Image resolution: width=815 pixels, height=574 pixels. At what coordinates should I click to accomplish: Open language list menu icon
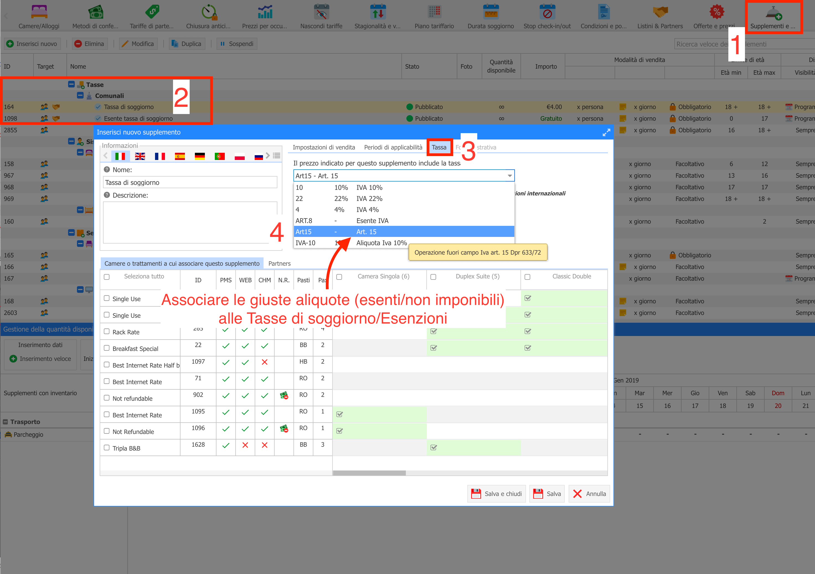pyautogui.click(x=277, y=156)
